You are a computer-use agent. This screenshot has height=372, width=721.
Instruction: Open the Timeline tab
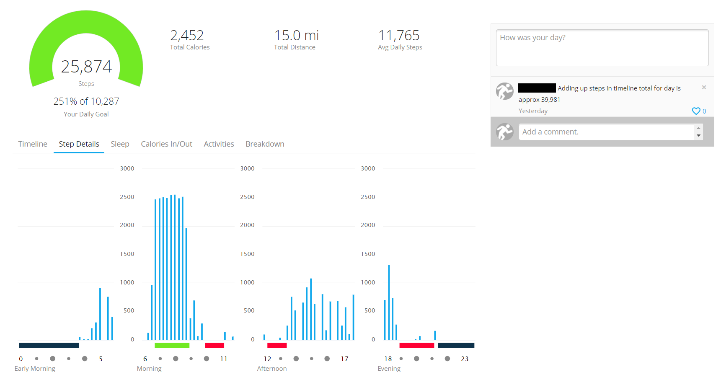pyautogui.click(x=33, y=144)
